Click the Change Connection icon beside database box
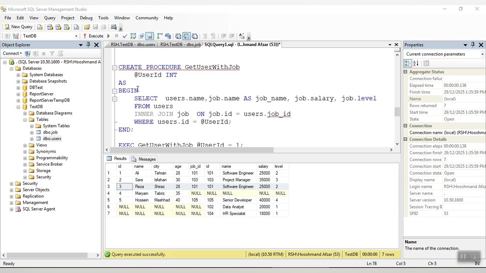 click(16, 36)
